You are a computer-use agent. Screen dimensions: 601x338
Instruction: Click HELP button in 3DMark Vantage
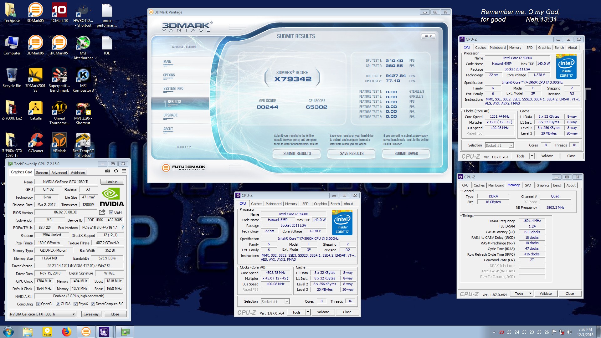click(x=428, y=36)
